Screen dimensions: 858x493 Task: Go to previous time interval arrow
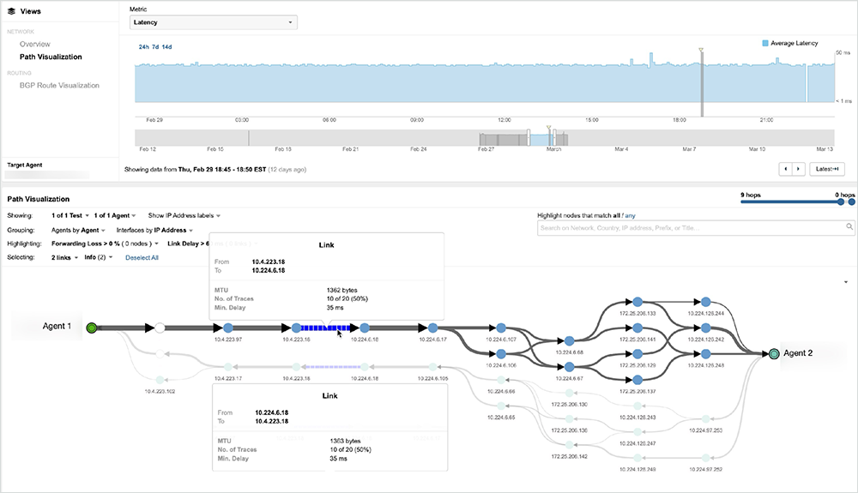(784, 169)
